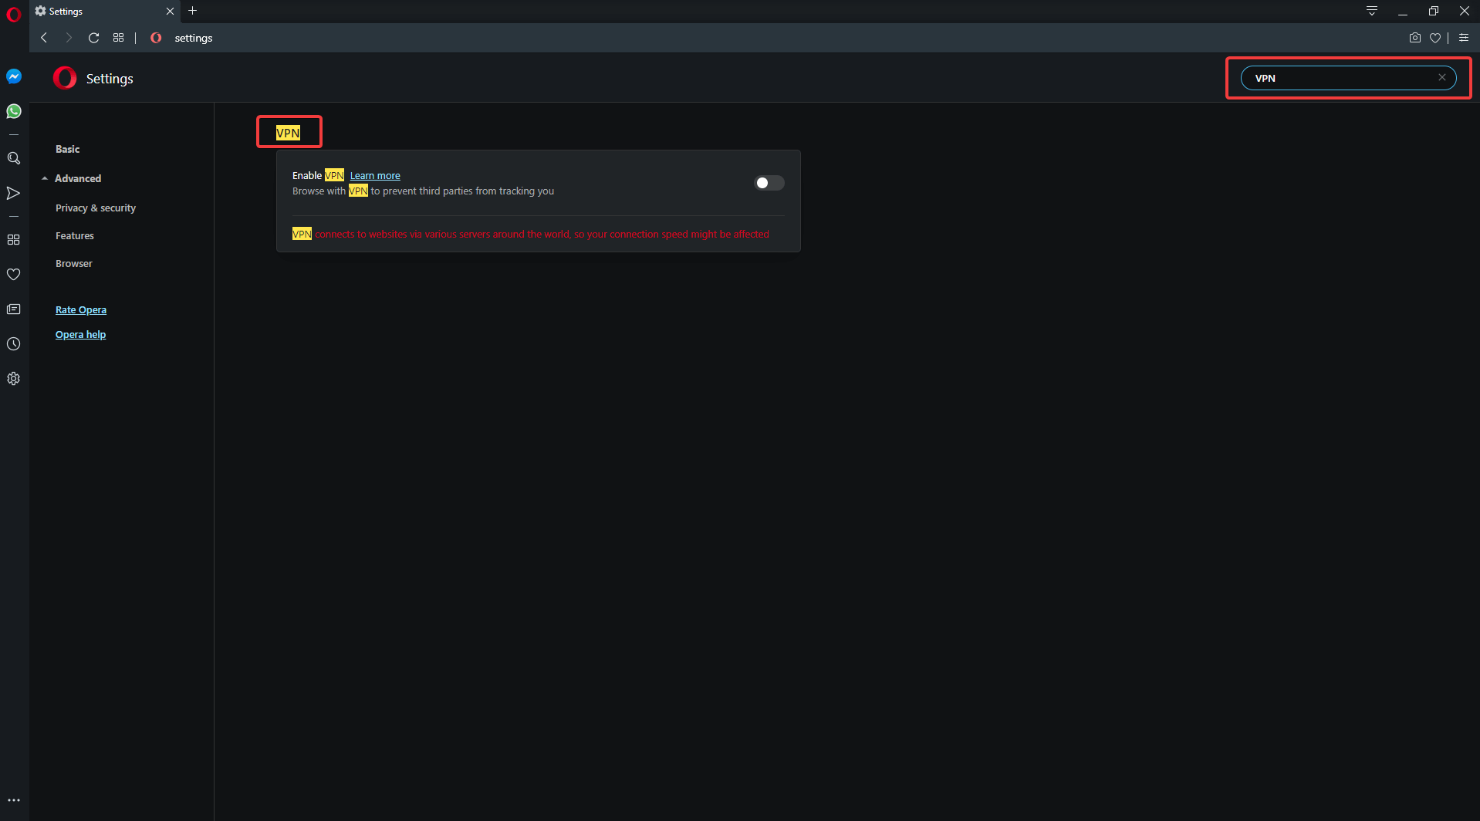Screen dimensions: 1480x821
Task: Open My Flow from the sidebar
Action: pyautogui.click(x=14, y=194)
